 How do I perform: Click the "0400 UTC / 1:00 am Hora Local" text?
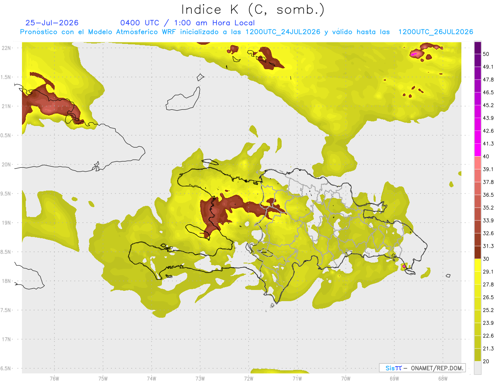tap(187, 23)
